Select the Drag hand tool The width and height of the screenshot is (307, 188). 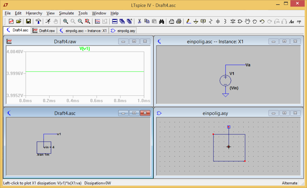click(x=255, y=21)
